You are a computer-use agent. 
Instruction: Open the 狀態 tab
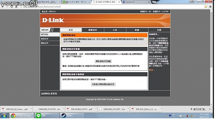pos(137,30)
